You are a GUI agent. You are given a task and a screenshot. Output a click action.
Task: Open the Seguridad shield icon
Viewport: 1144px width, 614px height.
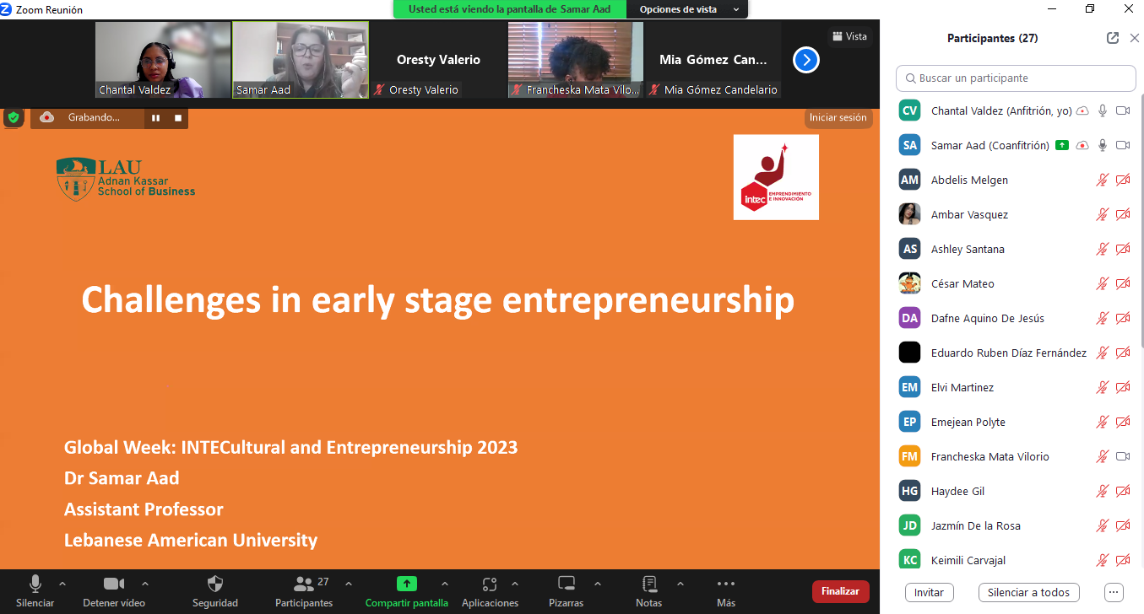click(x=214, y=584)
